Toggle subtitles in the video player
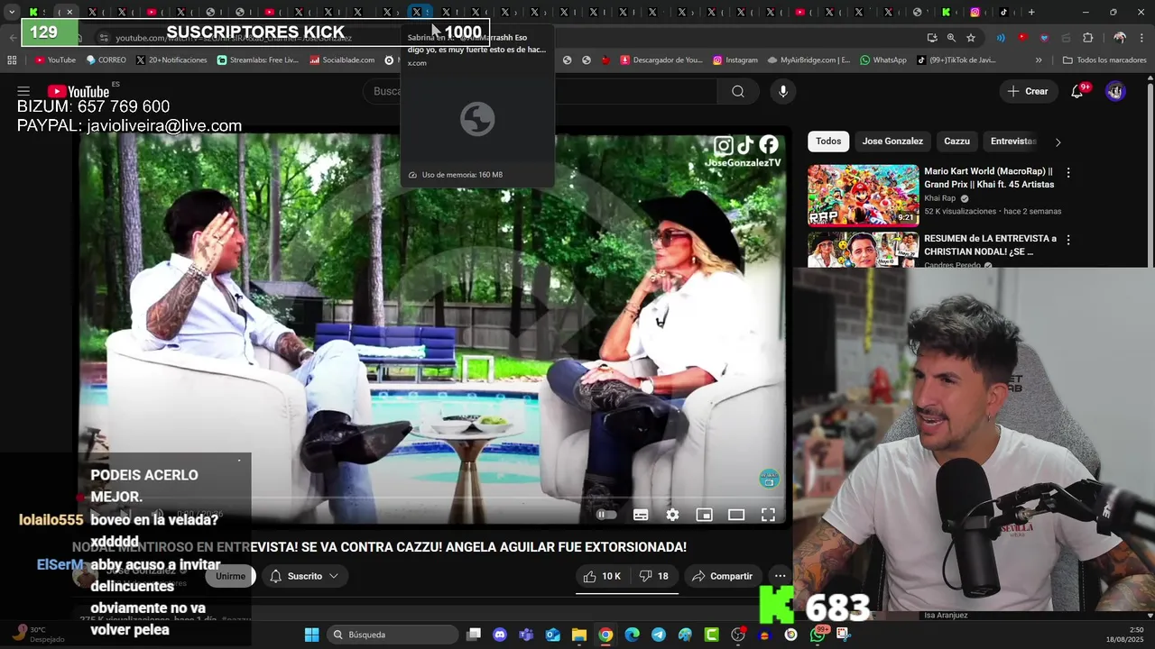The image size is (1155, 649). [641, 515]
